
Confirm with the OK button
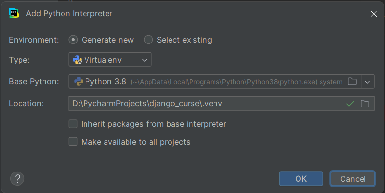[x=301, y=179]
